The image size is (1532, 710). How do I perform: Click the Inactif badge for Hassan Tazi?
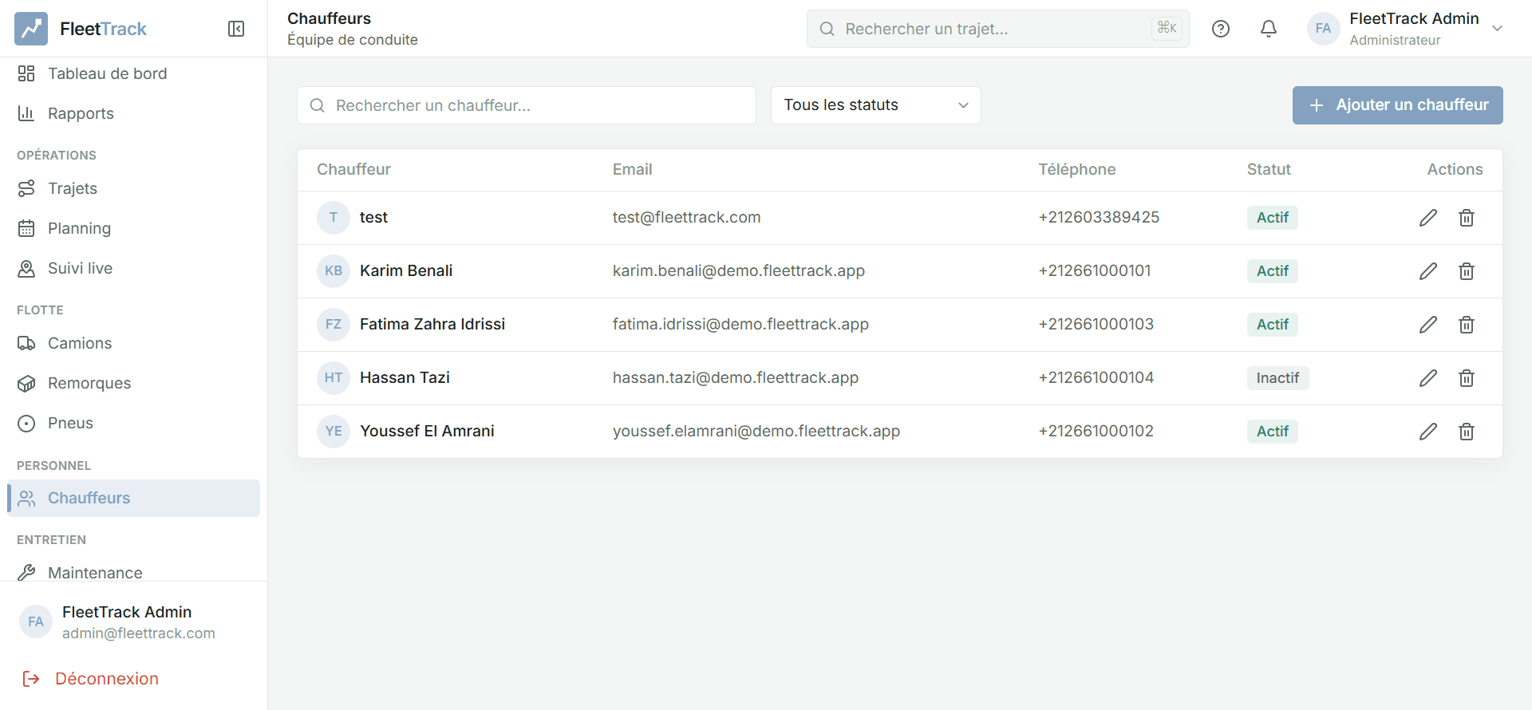[1277, 378]
